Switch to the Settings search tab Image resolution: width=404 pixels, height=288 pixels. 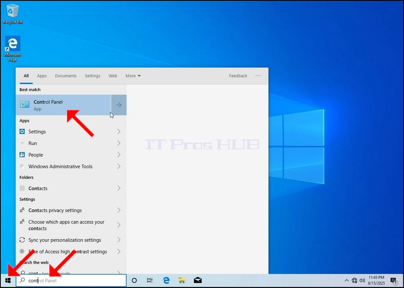(x=92, y=76)
